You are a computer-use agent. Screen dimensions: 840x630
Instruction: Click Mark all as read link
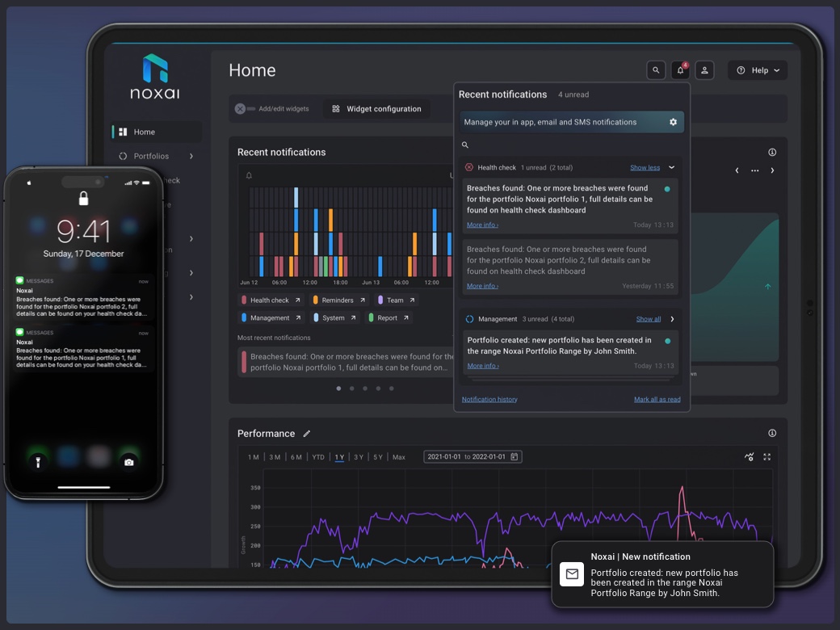(657, 400)
